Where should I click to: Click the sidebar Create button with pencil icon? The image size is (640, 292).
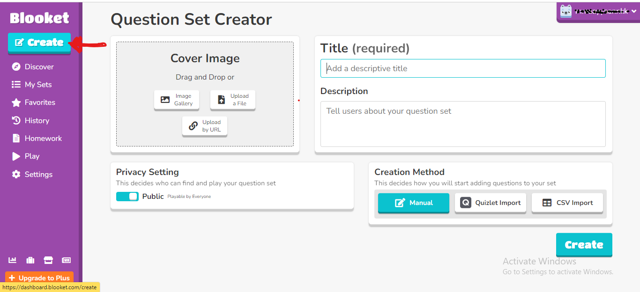[39, 43]
